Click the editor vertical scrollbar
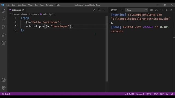This screenshot has width=175, height=98. [107, 49]
